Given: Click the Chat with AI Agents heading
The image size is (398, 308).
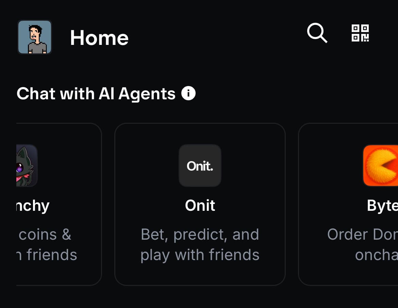Looking at the screenshot, I should pyautogui.click(x=96, y=94).
